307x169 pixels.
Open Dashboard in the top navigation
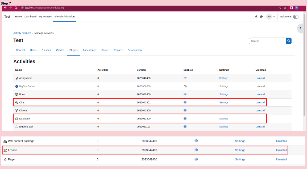(31, 17)
